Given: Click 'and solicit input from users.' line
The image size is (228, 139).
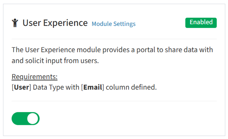Looking at the screenshot, I should coord(55,60).
